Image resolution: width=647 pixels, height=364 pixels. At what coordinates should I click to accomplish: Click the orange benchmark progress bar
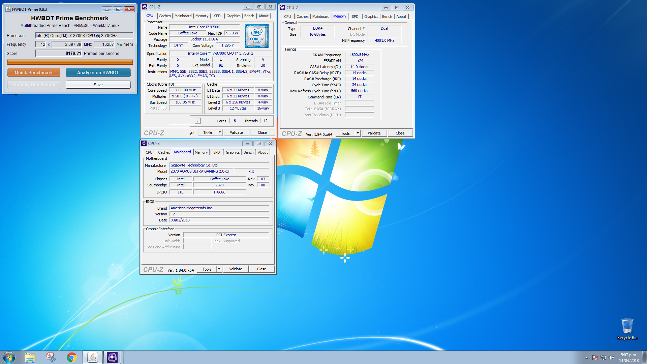[x=70, y=62]
